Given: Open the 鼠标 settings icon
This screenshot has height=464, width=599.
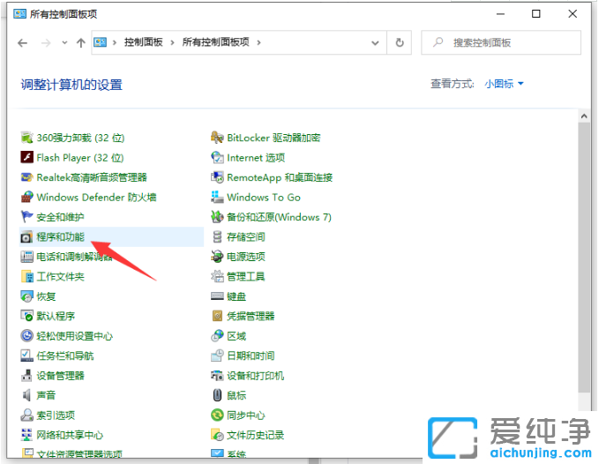Looking at the screenshot, I should [218, 396].
